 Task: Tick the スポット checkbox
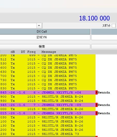coord(114,26)
